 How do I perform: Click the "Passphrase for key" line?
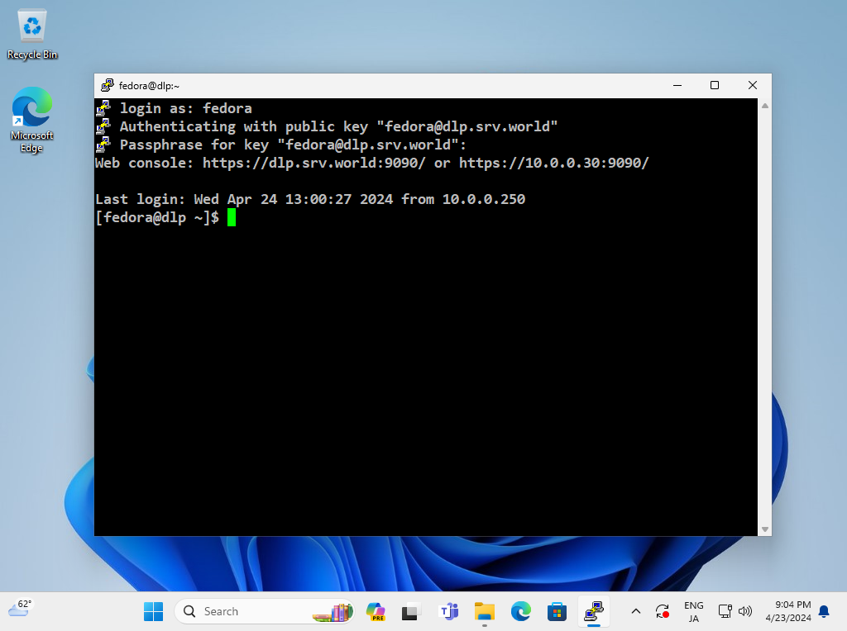point(293,145)
